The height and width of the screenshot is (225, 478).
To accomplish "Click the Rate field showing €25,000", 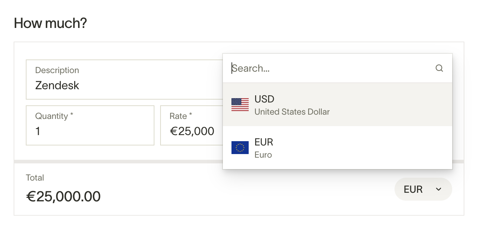I will click(192, 125).
